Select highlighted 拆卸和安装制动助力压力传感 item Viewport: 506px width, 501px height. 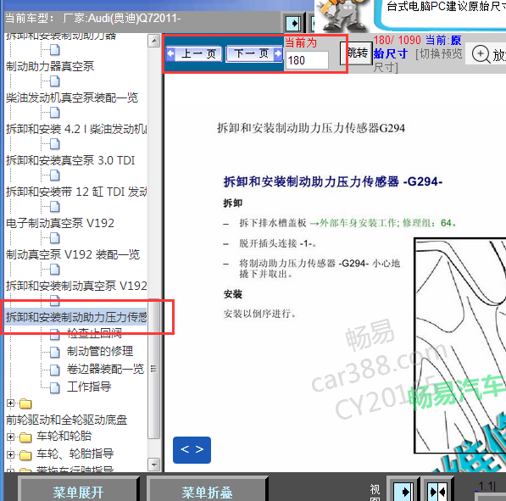pyautogui.click(x=76, y=317)
